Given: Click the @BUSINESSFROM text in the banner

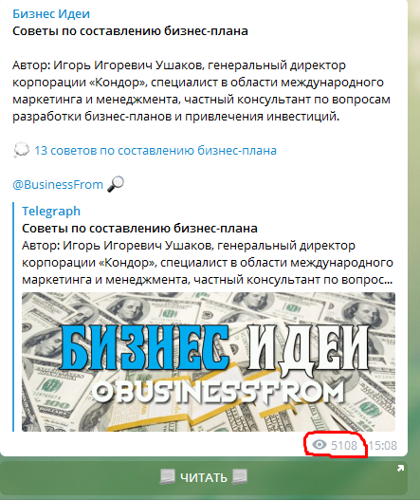Looking at the screenshot, I should (219, 392).
